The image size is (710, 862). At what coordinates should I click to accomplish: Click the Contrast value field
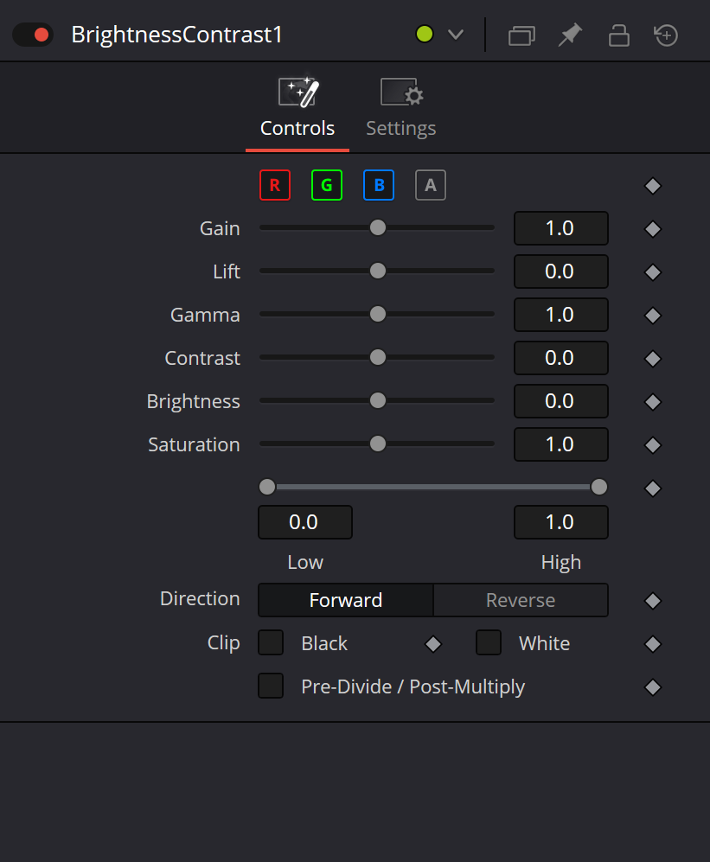[561, 358]
